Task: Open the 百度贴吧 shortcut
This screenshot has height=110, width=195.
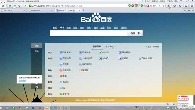Action: (65, 58)
